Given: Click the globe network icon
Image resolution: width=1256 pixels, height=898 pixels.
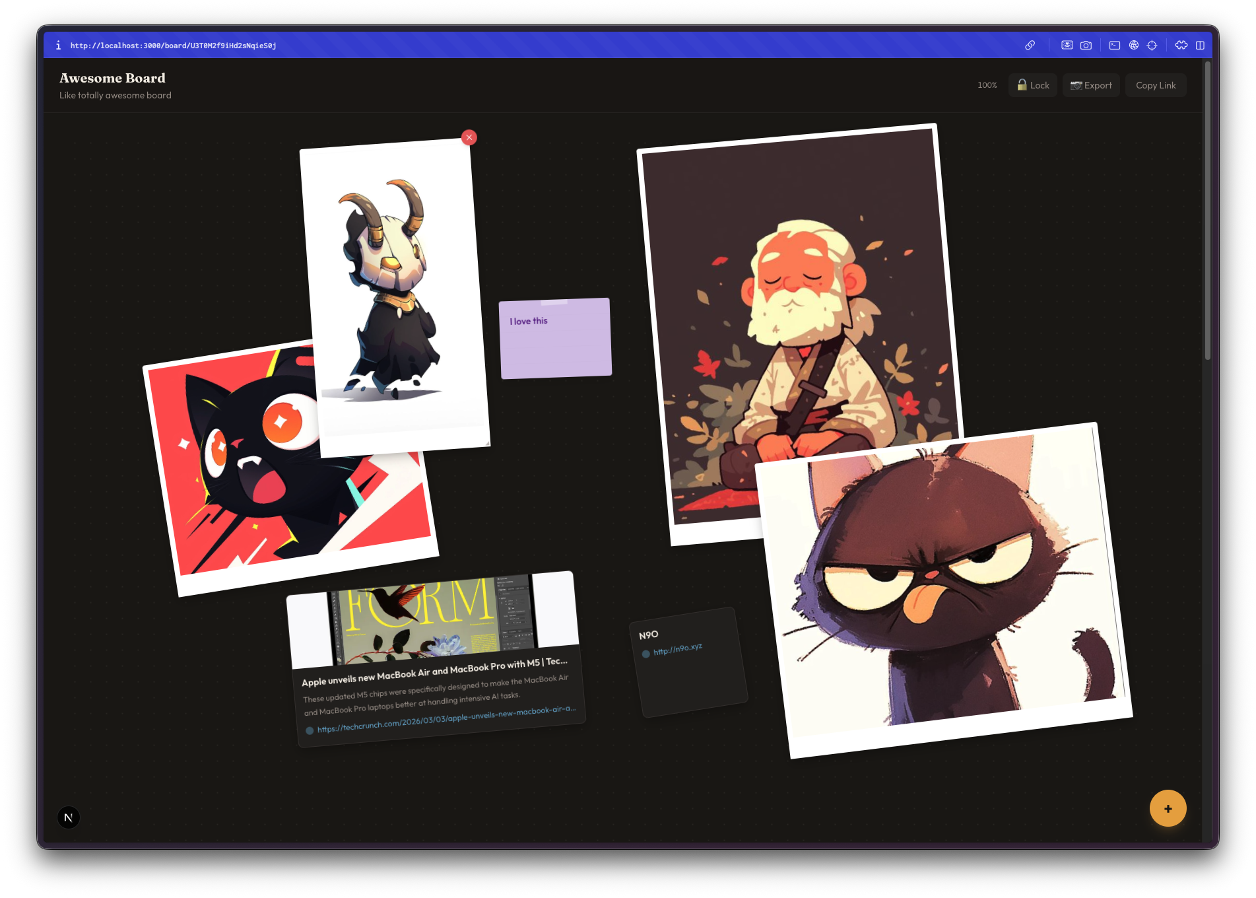Looking at the screenshot, I should (x=1134, y=45).
